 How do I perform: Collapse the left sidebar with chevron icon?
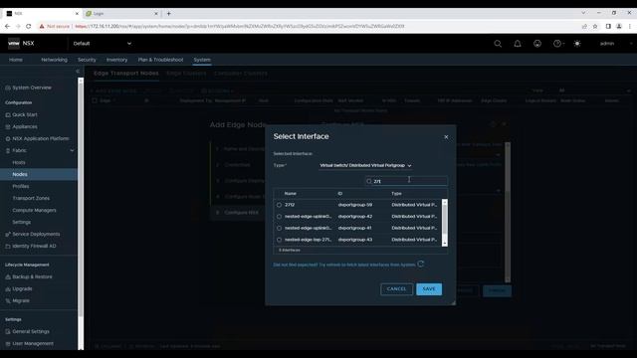tap(78, 72)
